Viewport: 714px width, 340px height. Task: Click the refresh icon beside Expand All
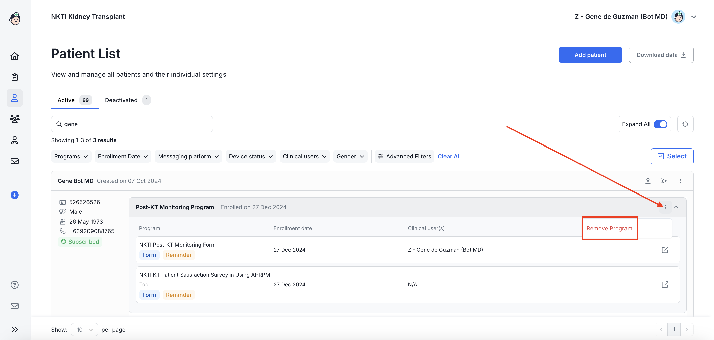(685, 124)
